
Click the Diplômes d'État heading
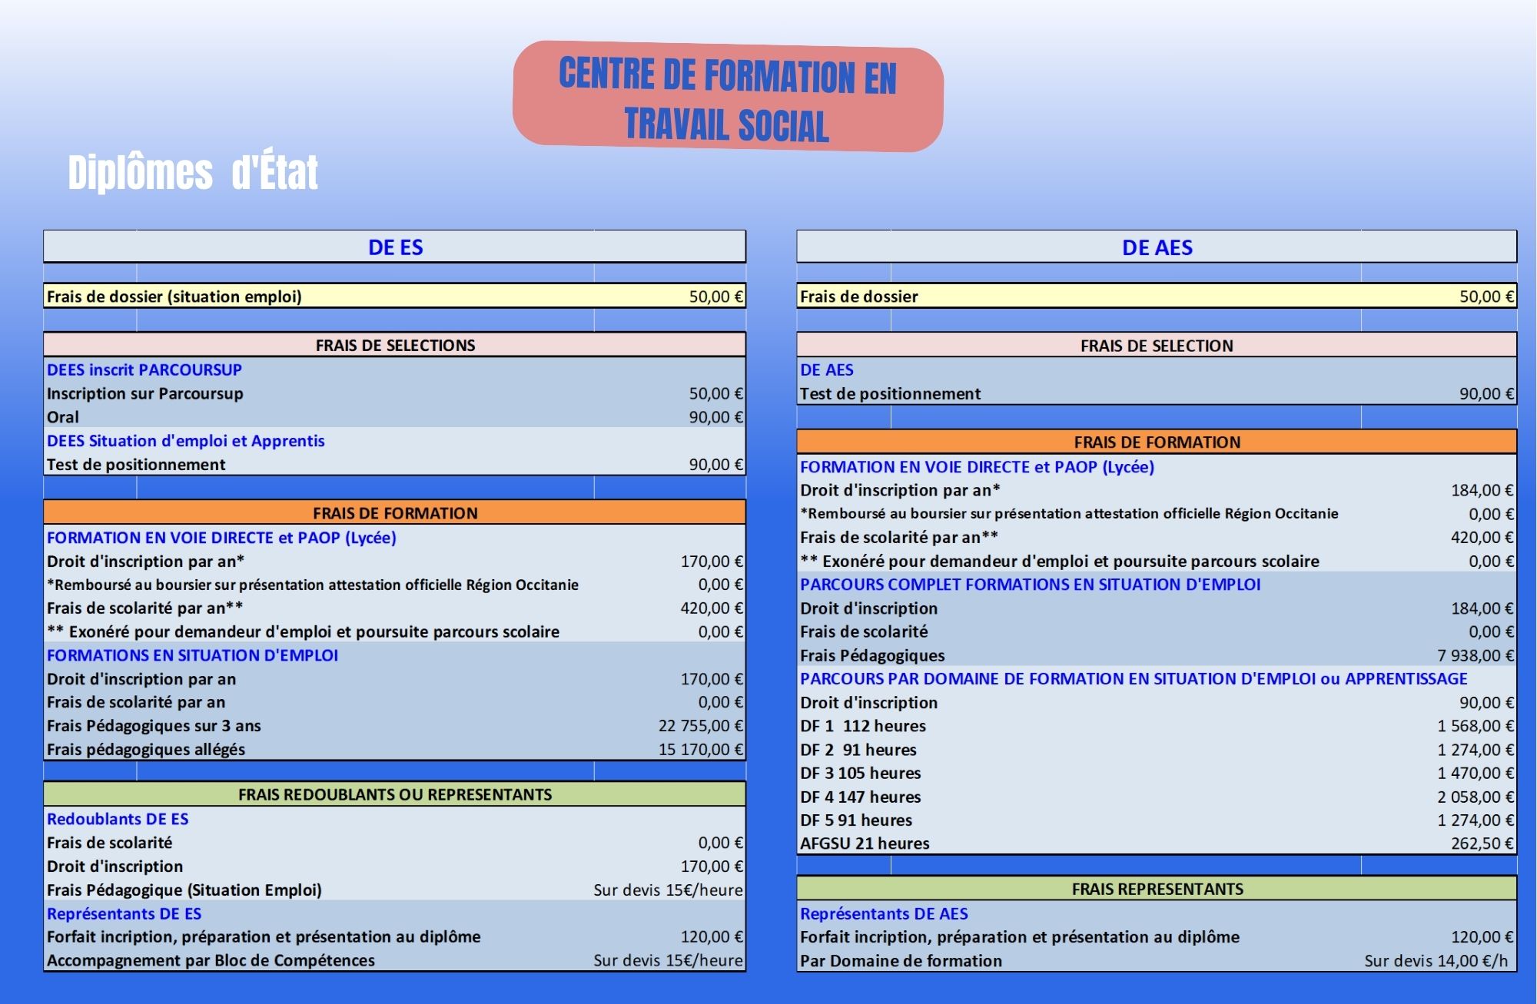pos(193,172)
